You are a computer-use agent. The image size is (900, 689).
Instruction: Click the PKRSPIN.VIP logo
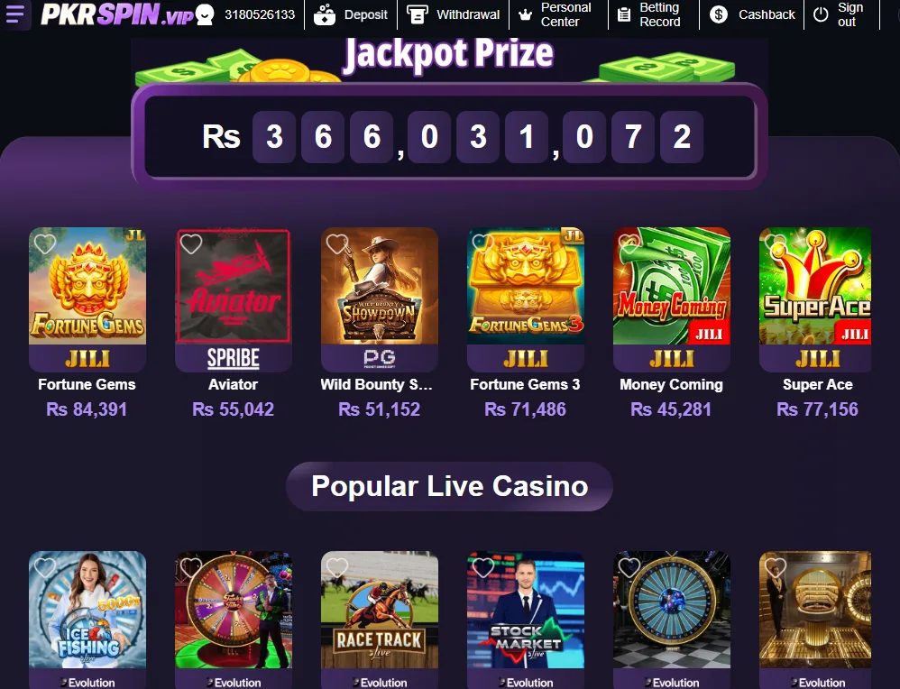pos(117,14)
